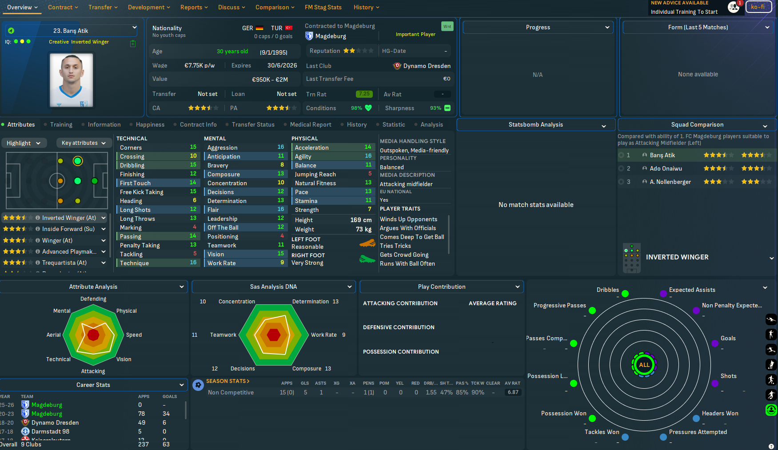Click the Dynamo Dresden badge next to Last Club
Screen dimensions: 778x450
point(397,66)
